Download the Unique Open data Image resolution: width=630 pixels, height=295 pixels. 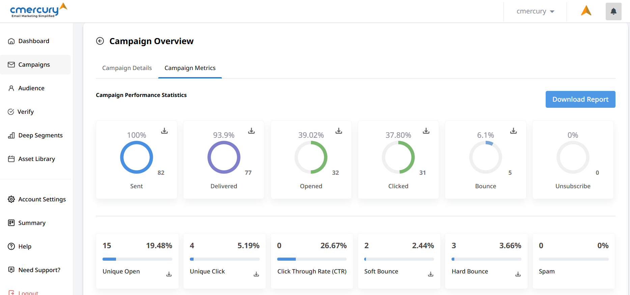[x=169, y=274]
